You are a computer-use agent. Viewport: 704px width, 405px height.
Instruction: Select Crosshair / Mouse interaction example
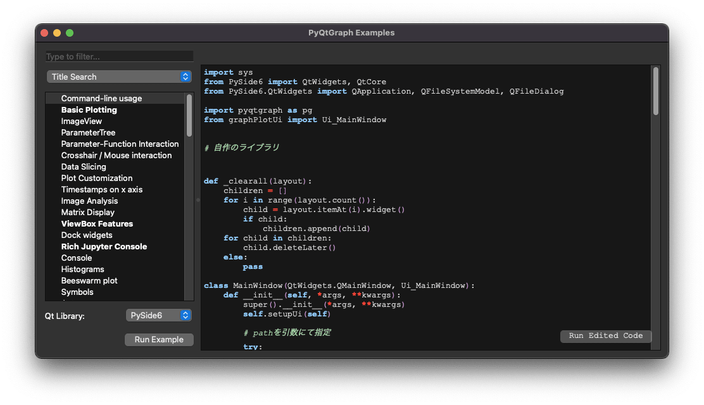coord(115,155)
